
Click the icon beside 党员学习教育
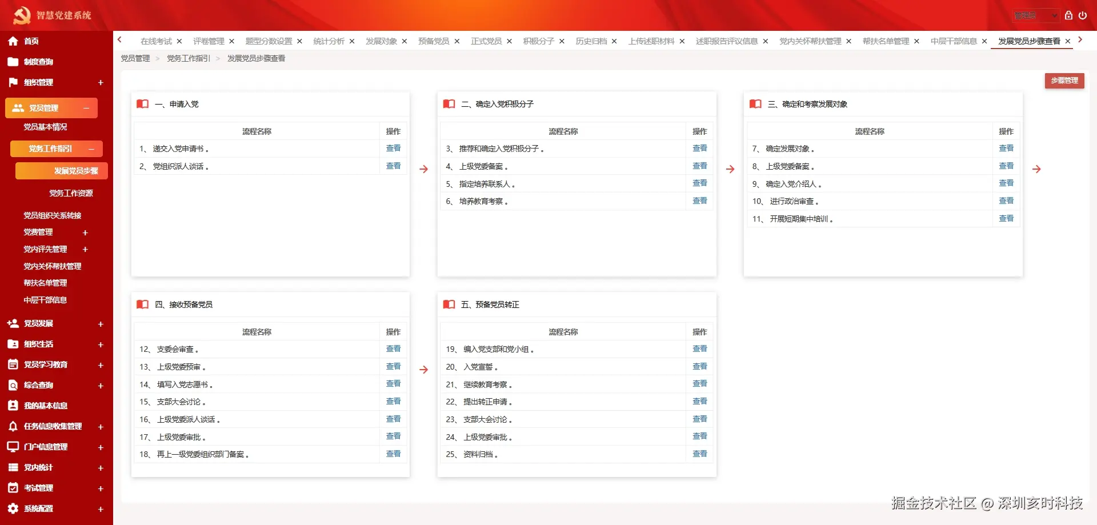(13, 364)
